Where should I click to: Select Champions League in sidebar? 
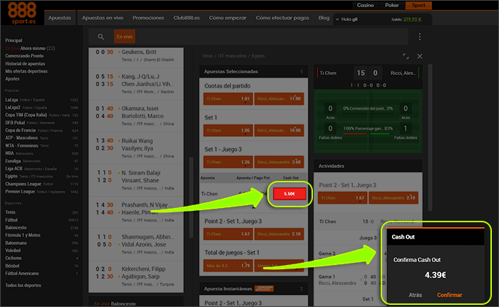pos(41,184)
